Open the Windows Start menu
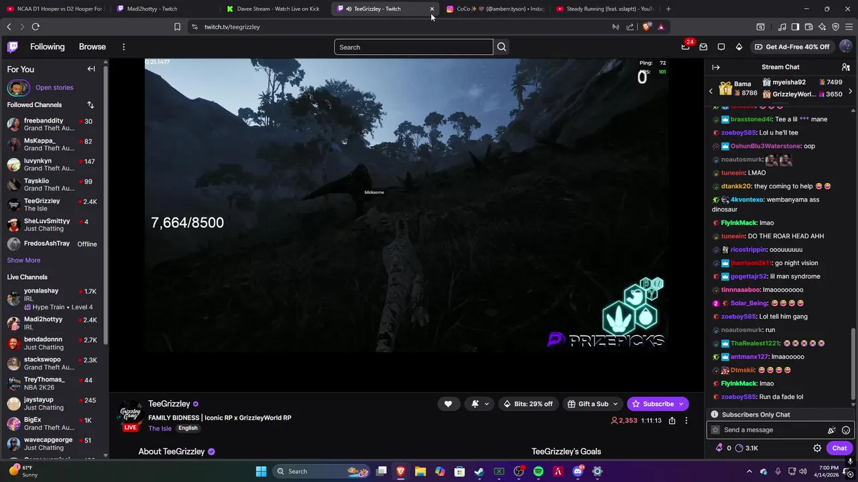 [x=261, y=471]
